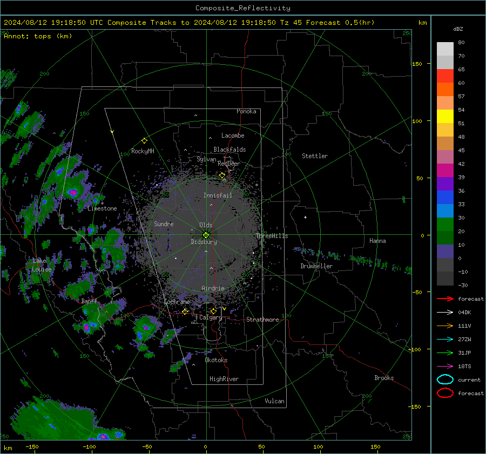Click the -150 tick on bottom axis
486x454 pixels.
(x=32, y=446)
